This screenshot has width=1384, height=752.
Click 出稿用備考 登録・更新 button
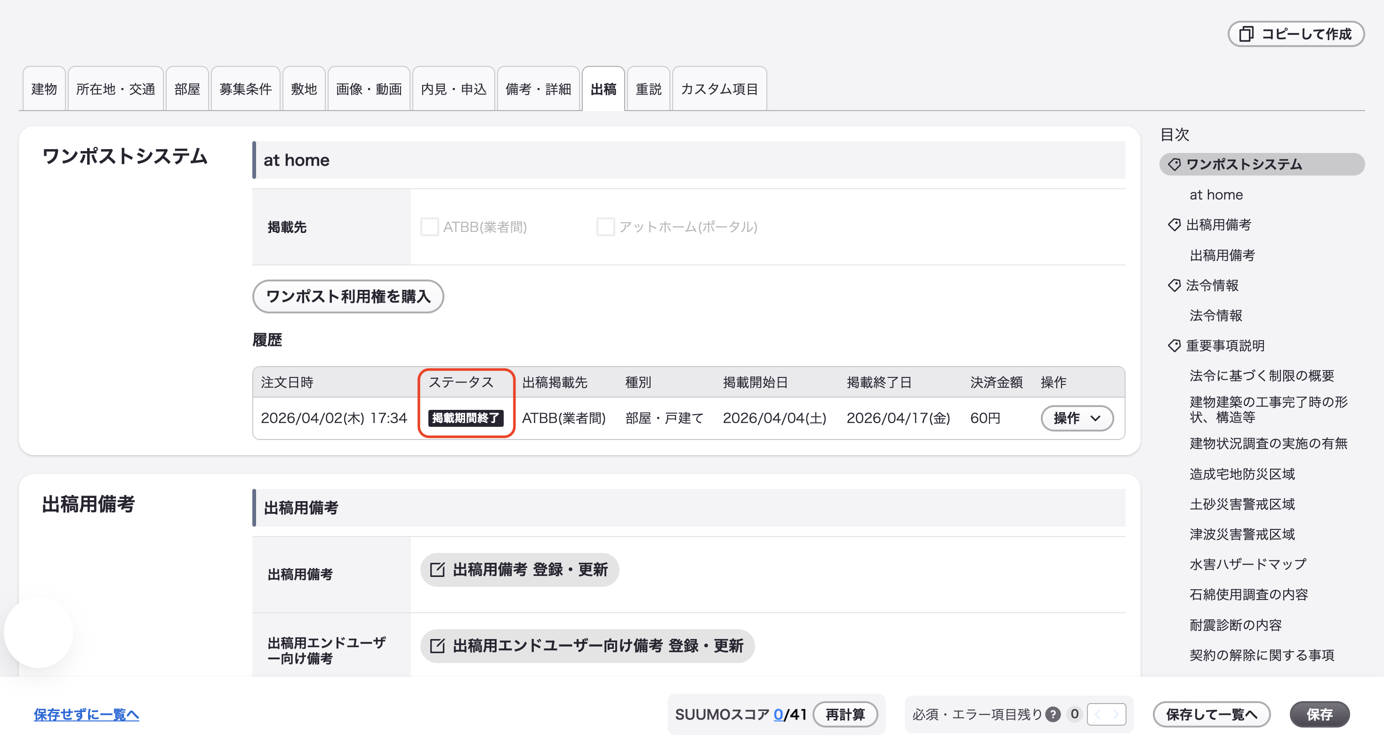520,569
